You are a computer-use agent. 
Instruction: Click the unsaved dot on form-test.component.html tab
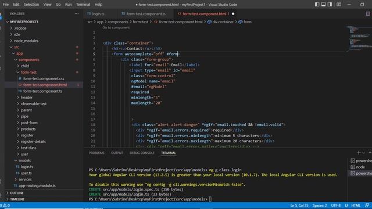pyautogui.click(x=233, y=14)
